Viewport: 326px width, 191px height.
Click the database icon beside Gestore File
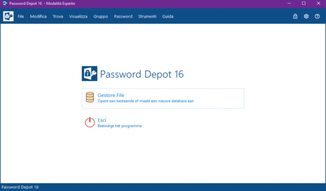pos(90,97)
